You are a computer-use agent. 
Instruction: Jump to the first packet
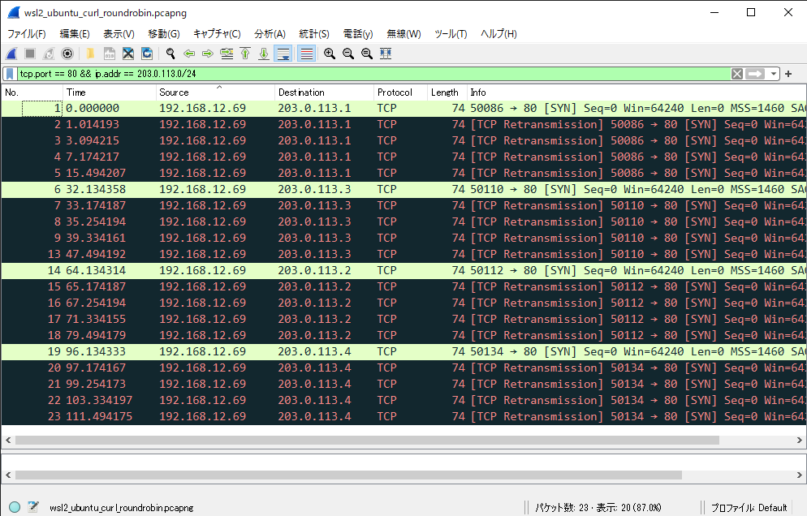point(245,54)
